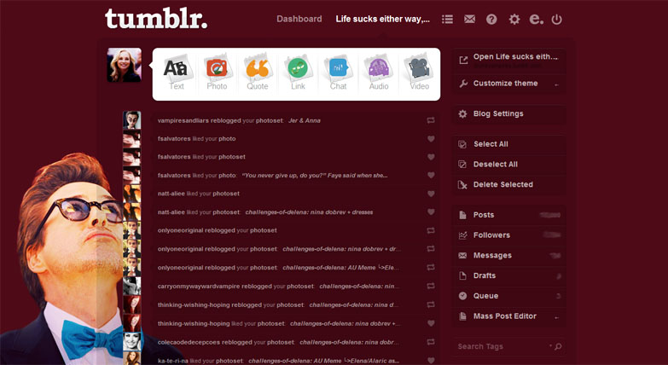668x365 pixels.
Task: Click heart icon on natt-aliee nina dobrev notification
Action: tap(431, 211)
